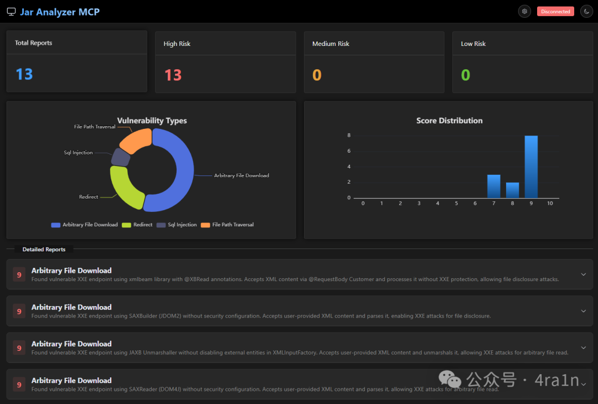
Task: Expand the xmlbeam XXE Arbitrary File Download report
Action: [x=583, y=274]
